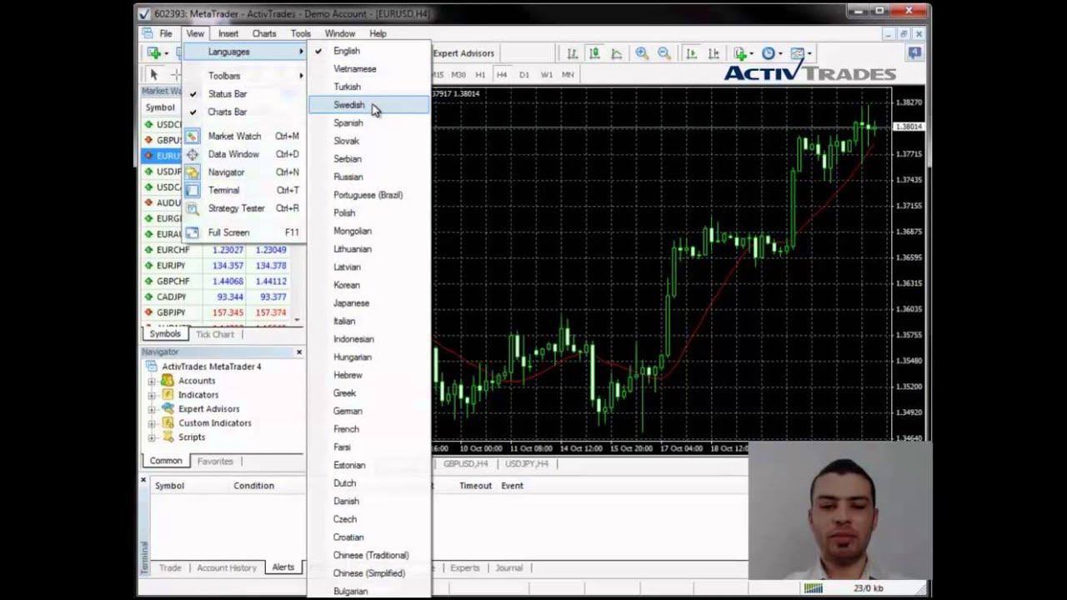1067x600 pixels.
Task: Toggle the chart shift icon
Action: tap(714, 53)
